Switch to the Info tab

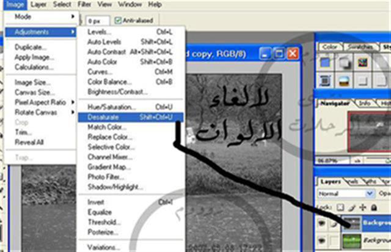pos(365,103)
